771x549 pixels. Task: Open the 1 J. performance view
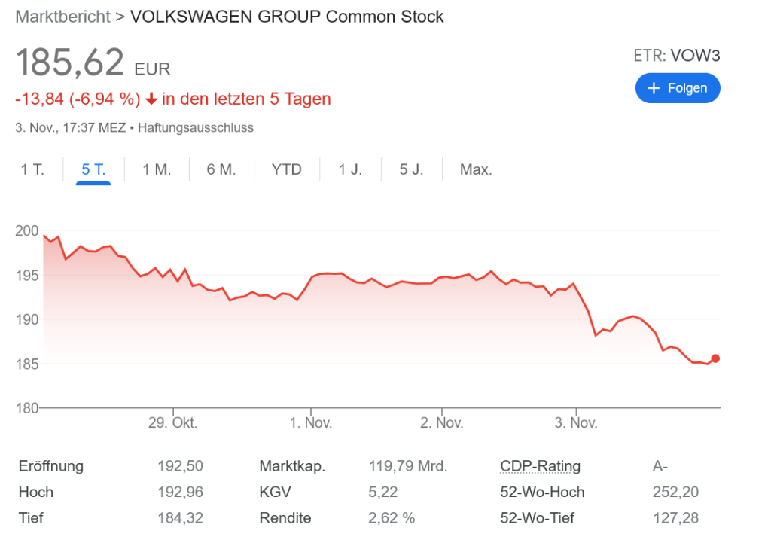[x=350, y=169]
